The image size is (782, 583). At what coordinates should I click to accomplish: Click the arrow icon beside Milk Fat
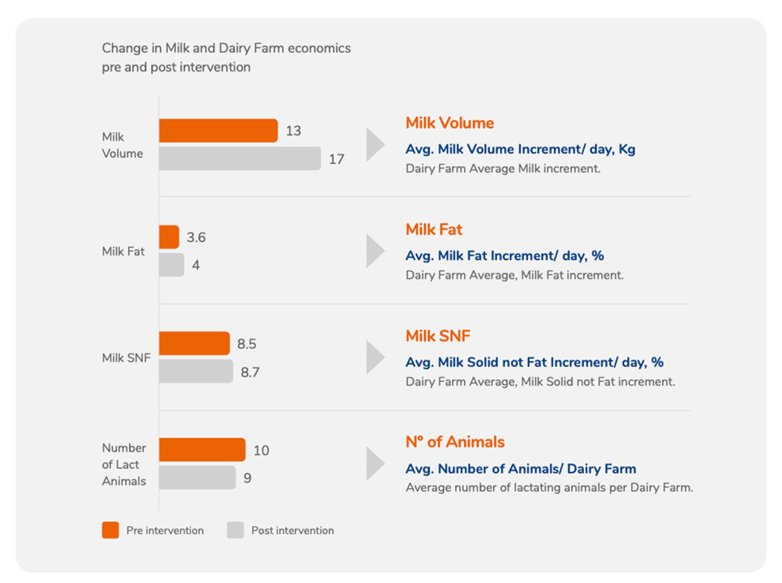[x=375, y=251]
